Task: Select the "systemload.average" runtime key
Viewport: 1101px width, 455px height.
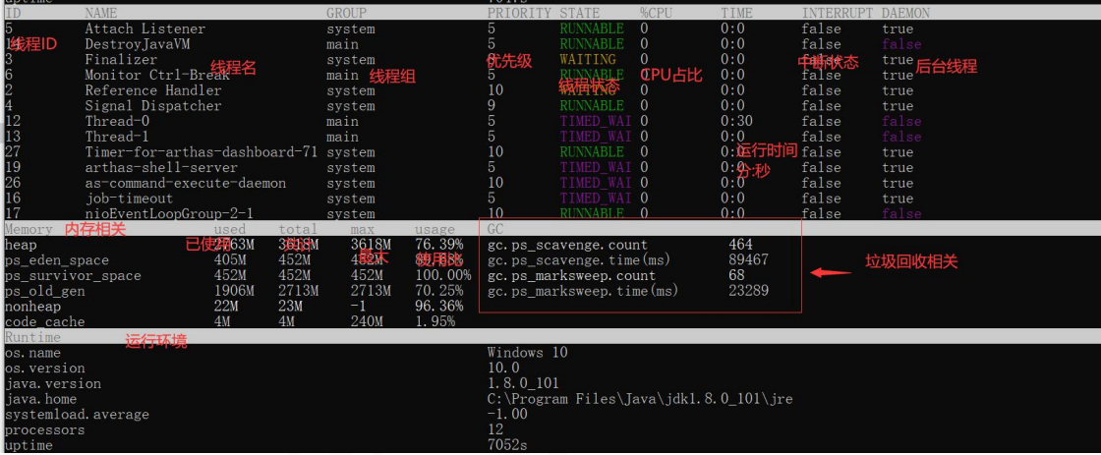Action: click(77, 415)
